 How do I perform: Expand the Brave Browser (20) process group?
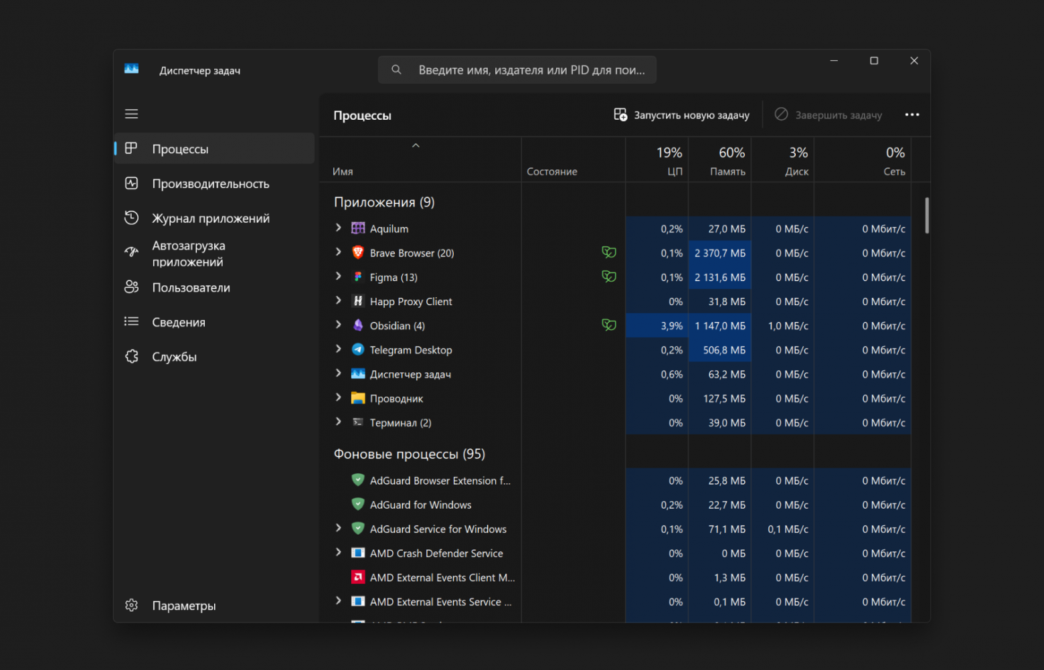[x=338, y=252]
